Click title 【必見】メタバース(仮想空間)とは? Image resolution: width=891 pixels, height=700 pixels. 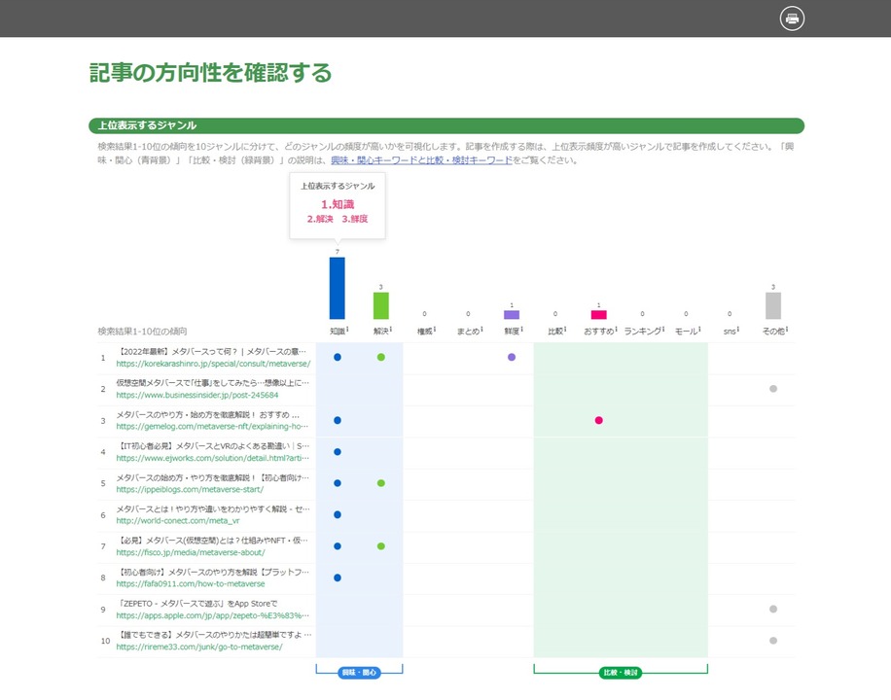pos(212,541)
